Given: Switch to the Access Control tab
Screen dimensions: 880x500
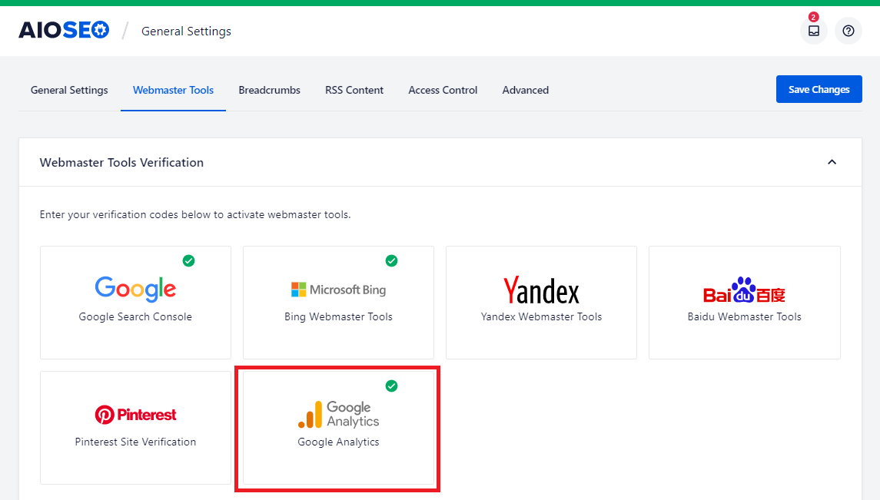Looking at the screenshot, I should [x=443, y=90].
